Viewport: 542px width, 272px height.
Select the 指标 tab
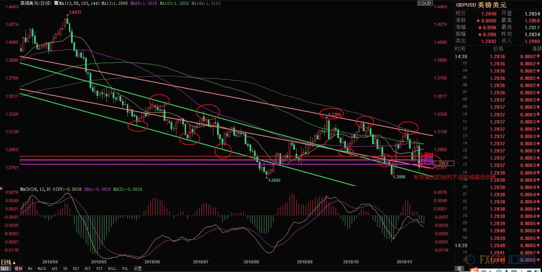[5, 269]
